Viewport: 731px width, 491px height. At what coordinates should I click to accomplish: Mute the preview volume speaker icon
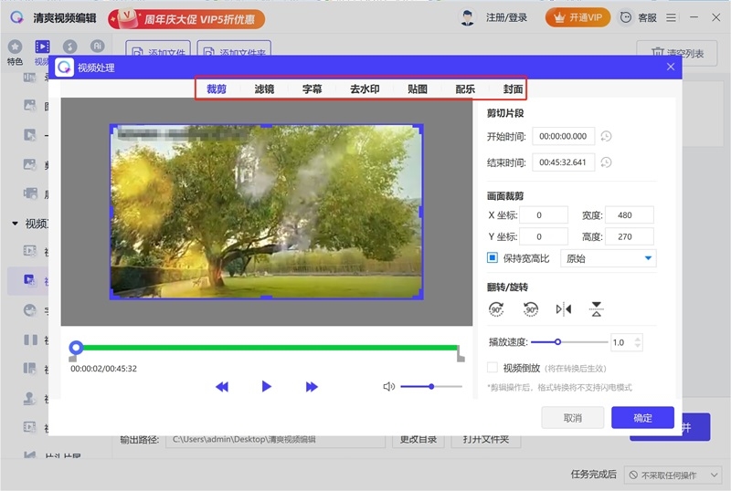point(389,387)
